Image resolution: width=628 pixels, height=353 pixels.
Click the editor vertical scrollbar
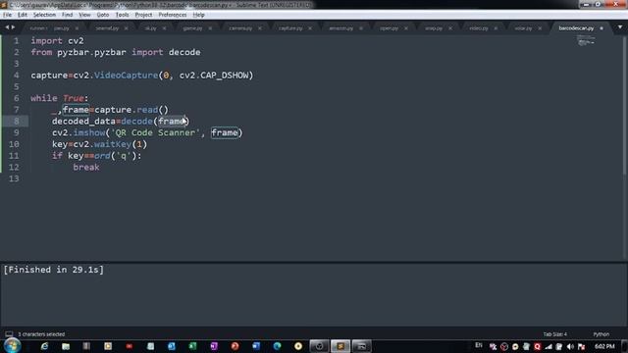[x=625, y=104]
